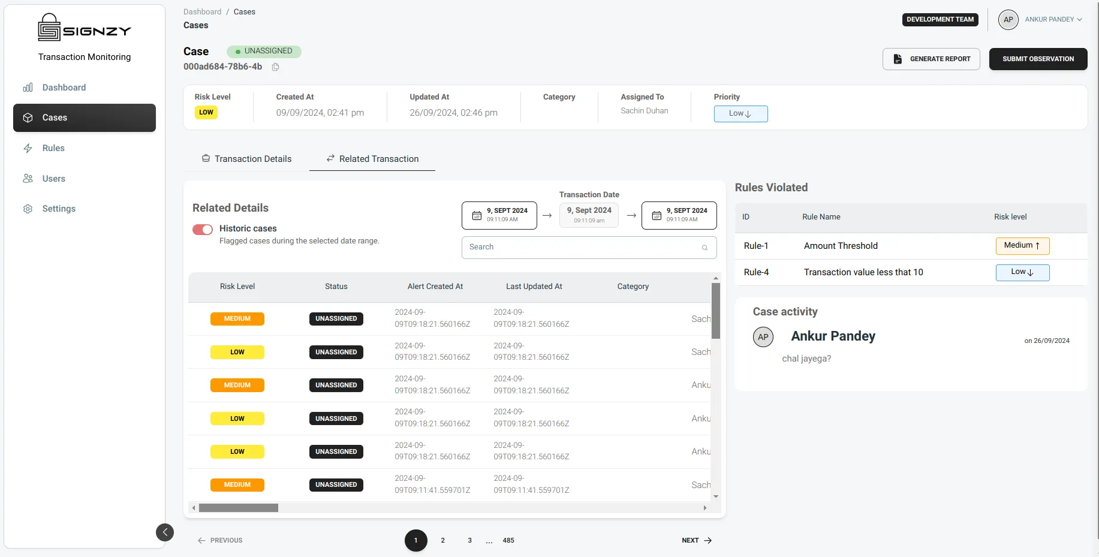Click the UNASSIGNED case status badge

pos(264,52)
